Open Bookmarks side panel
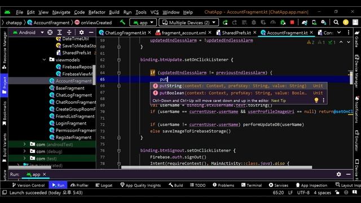Viewport: 361px width, 203px height. pyautogui.click(x=5, y=113)
